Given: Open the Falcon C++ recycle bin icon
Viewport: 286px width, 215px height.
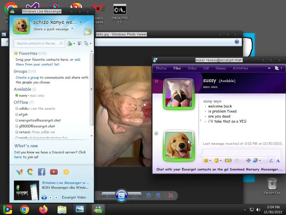Looking at the screenshot, I should coord(272,186).
